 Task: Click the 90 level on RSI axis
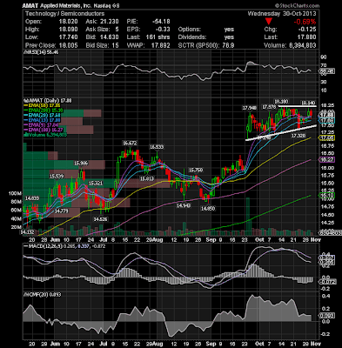coord(324,57)
